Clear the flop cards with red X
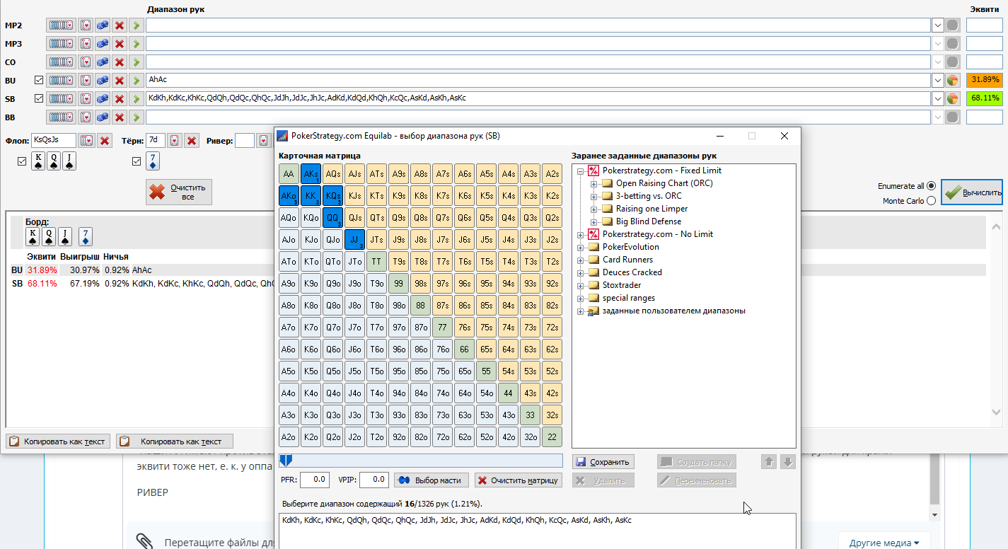This screenshot has width=1008, height=549. 105,141
